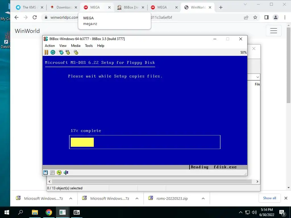291x218 pixels.
Task: Click the lock icon in address bar
Action: (x=46, y=17)
